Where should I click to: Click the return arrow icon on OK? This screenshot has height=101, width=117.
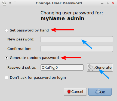click(x=97, y=91)
